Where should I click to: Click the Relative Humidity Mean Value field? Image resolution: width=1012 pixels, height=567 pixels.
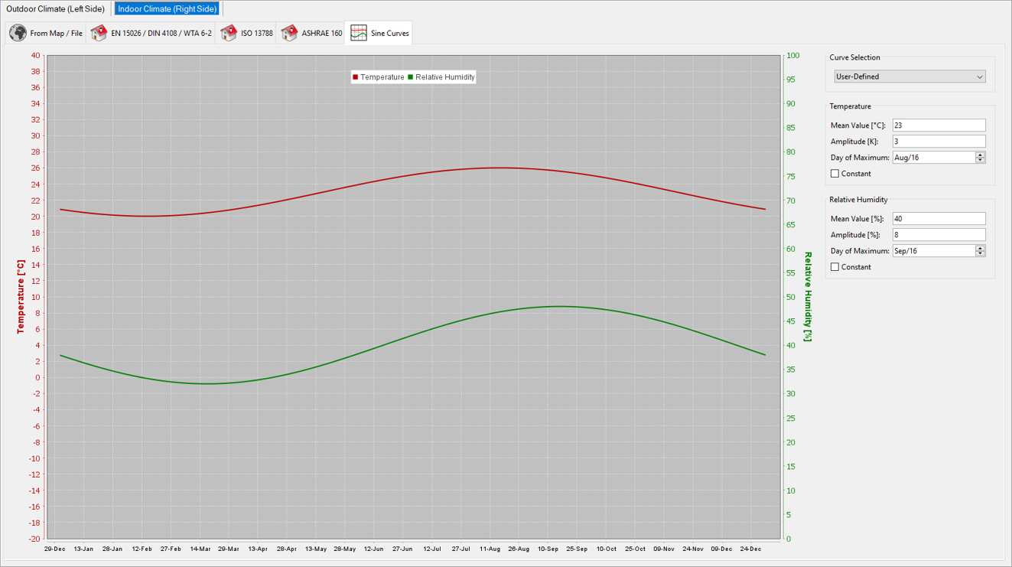point(939,219)
